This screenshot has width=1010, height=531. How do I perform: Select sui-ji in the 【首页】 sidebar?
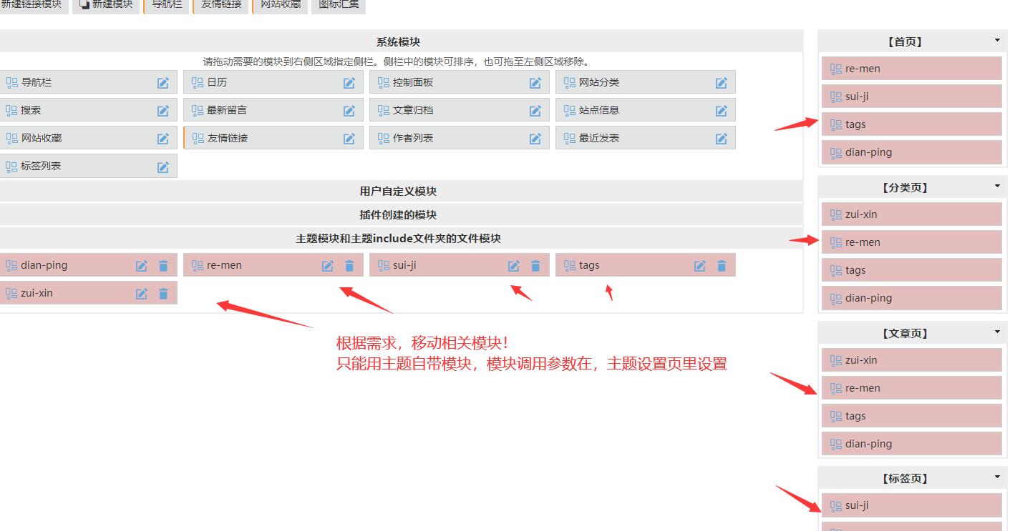tap(912, 96)
